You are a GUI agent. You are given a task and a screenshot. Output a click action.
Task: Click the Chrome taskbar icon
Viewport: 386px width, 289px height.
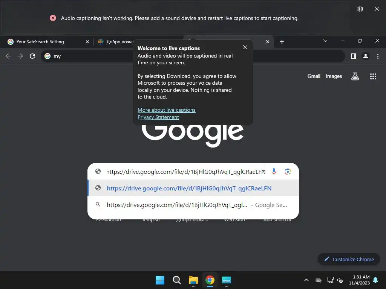[210, 280]
